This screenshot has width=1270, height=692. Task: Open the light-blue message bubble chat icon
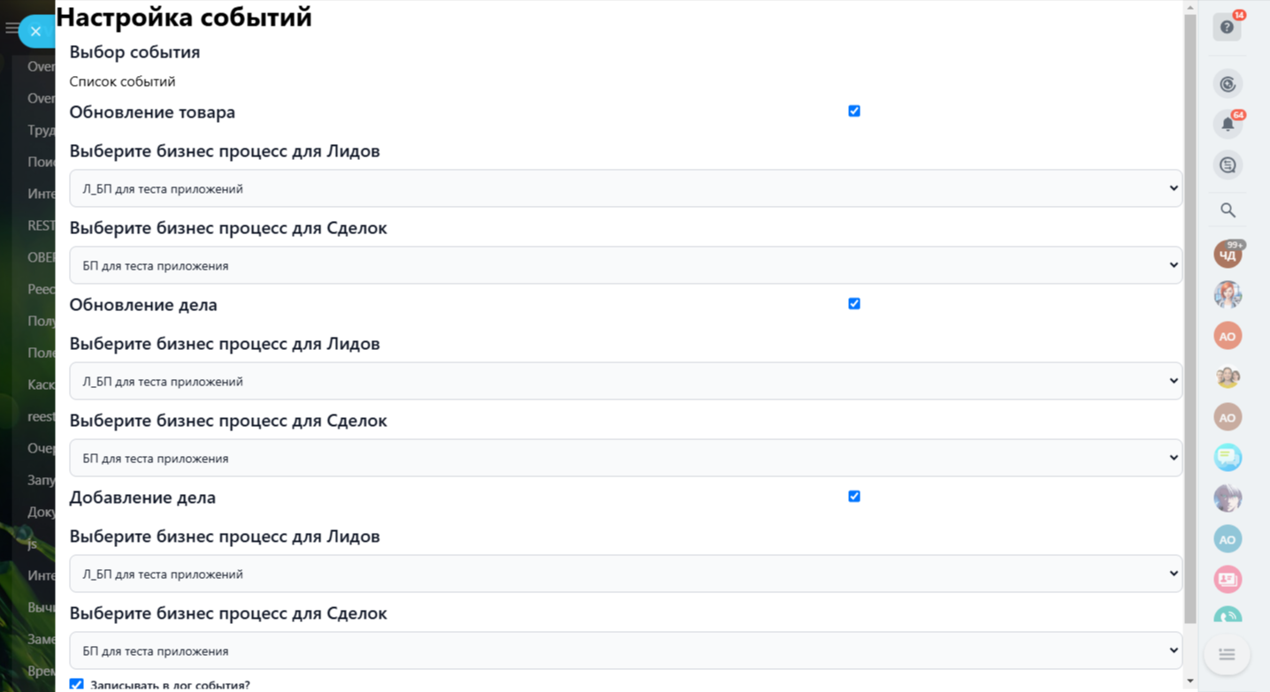tap(1228, 457)
